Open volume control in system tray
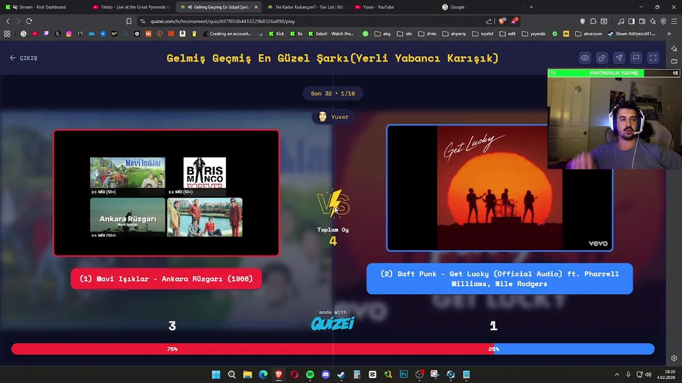The width and height of the screenshot is (682, 383). click(648, 374)
